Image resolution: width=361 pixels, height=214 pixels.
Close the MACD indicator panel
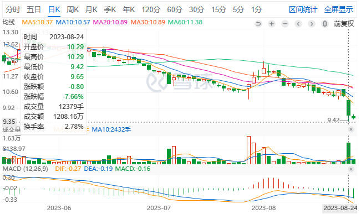click(351, 169)
